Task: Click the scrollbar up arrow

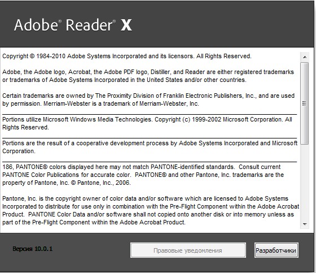Action: (305, 57)
